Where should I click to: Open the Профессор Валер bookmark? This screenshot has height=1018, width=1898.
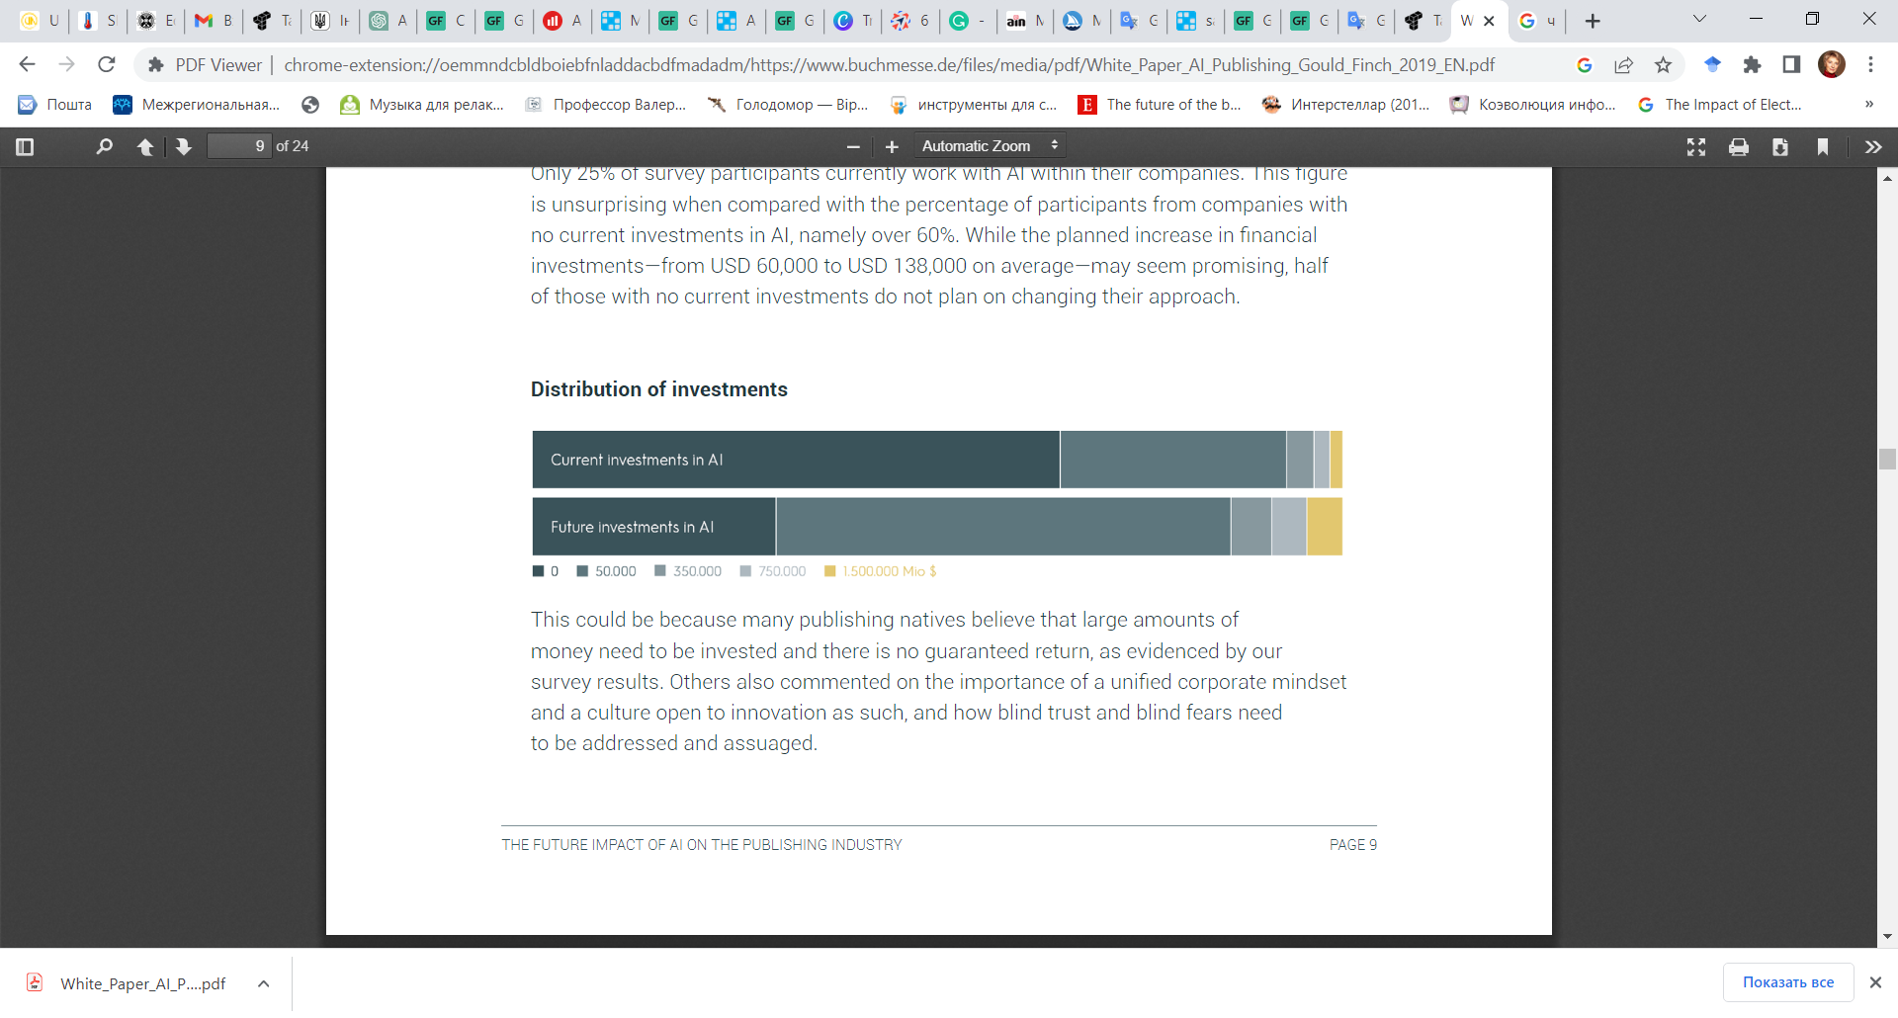[606, 105]
